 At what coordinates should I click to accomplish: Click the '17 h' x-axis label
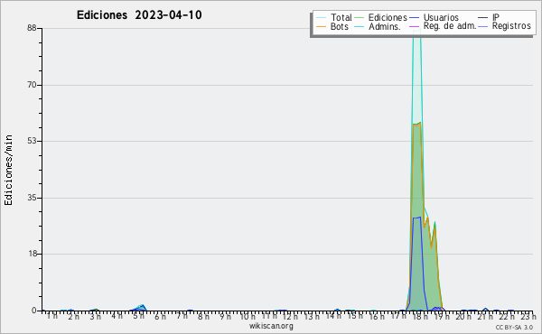pyautogui.click(x=399, y=316)
